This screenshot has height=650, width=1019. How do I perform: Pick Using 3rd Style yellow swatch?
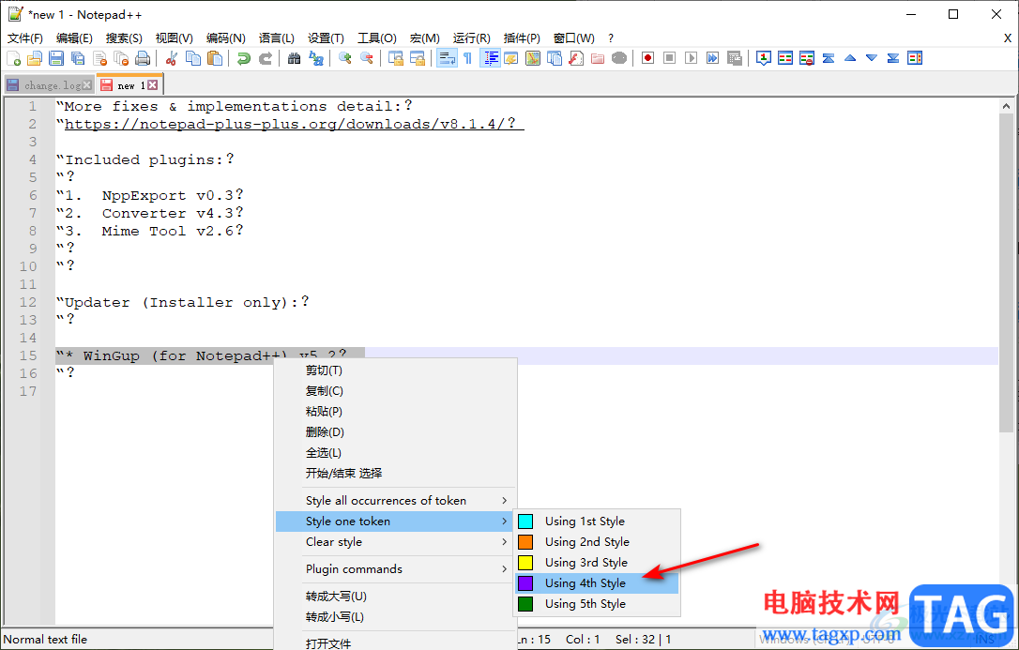click(x=525, y=563)
